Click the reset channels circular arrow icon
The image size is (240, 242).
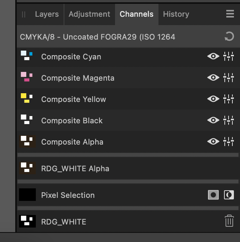[x=229, y=37]
